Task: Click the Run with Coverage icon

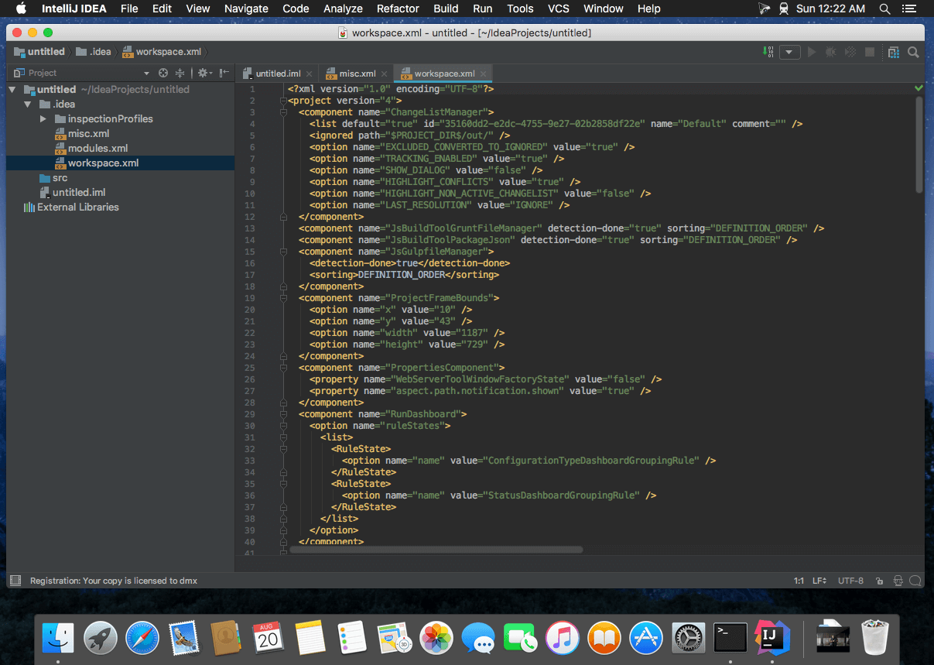Action: pos(850,52)
